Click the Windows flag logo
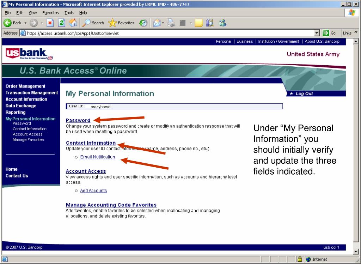 351,12
